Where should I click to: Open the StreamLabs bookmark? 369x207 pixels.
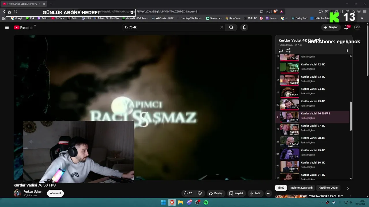click(214, 18)
